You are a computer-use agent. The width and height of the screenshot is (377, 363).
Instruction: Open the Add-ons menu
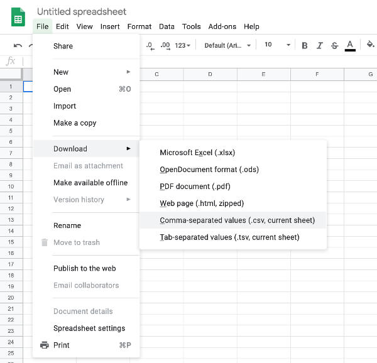pyautogui.click(x=222, y=26)
